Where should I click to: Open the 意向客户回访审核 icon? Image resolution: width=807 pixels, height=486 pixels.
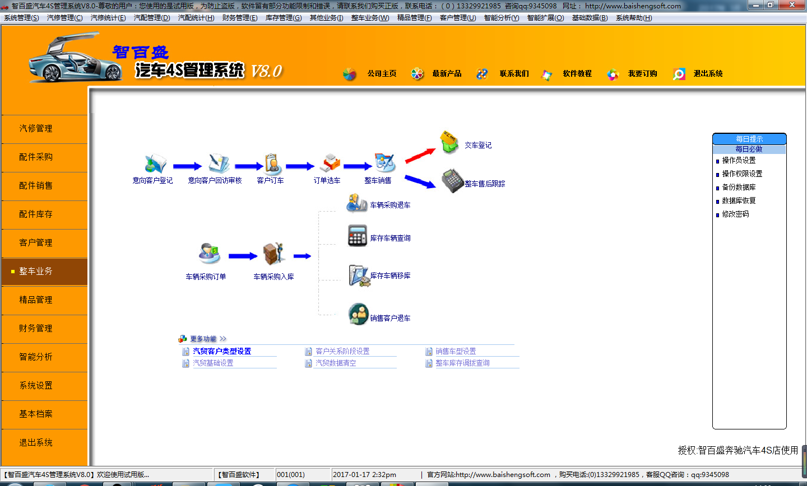pyautogui.click(x=218, y=163)
